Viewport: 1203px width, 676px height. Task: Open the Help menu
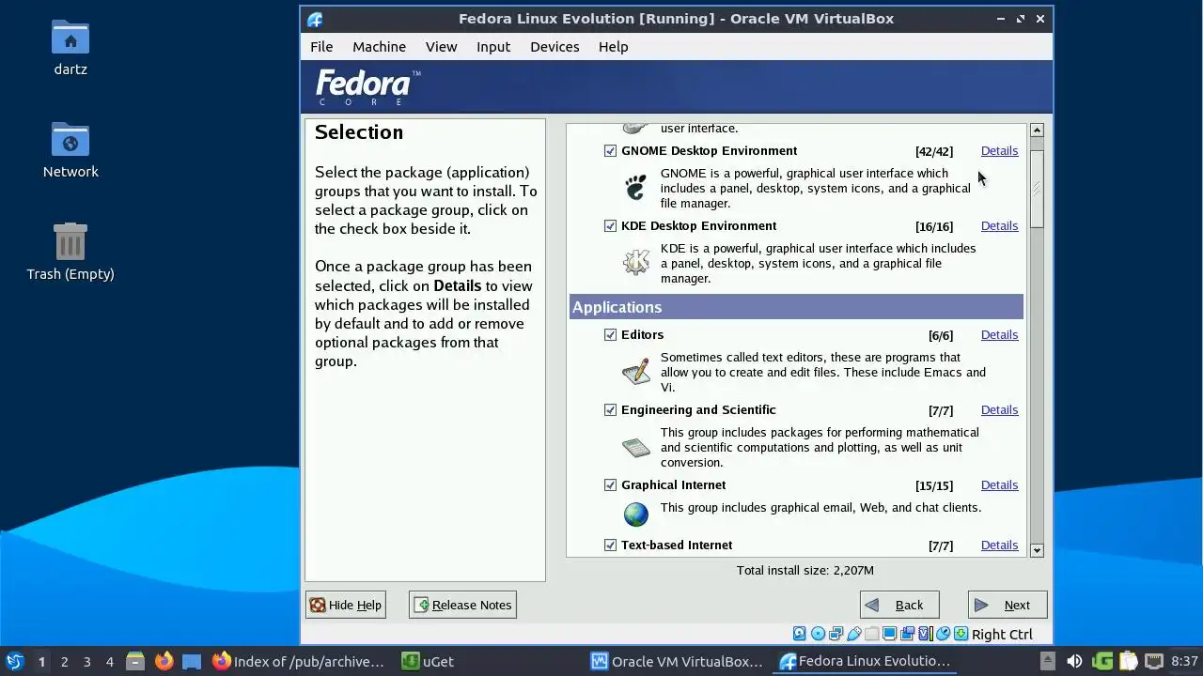(x=613, y=46)
